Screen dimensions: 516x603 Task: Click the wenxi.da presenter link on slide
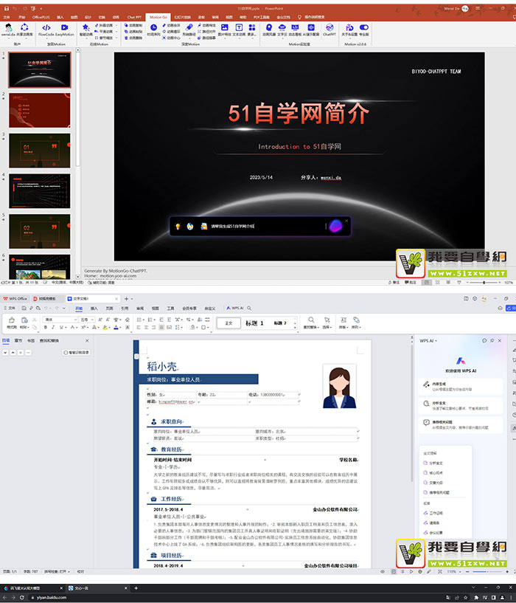[x=331, y=177]
